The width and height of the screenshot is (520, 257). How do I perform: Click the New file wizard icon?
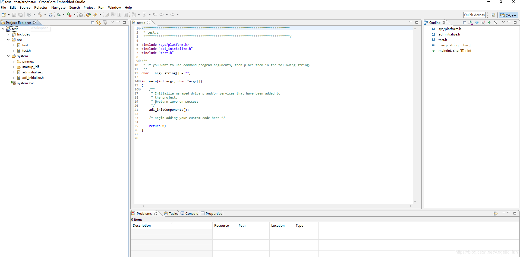4,15
